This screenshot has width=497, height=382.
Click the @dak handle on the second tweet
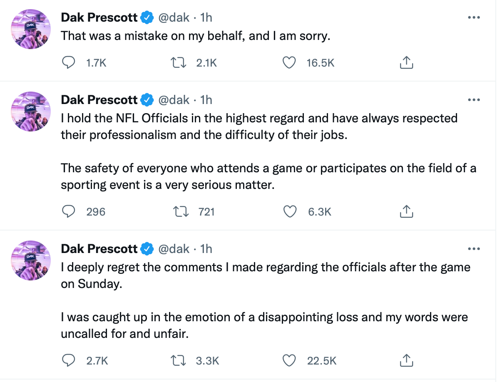(174, 100)
